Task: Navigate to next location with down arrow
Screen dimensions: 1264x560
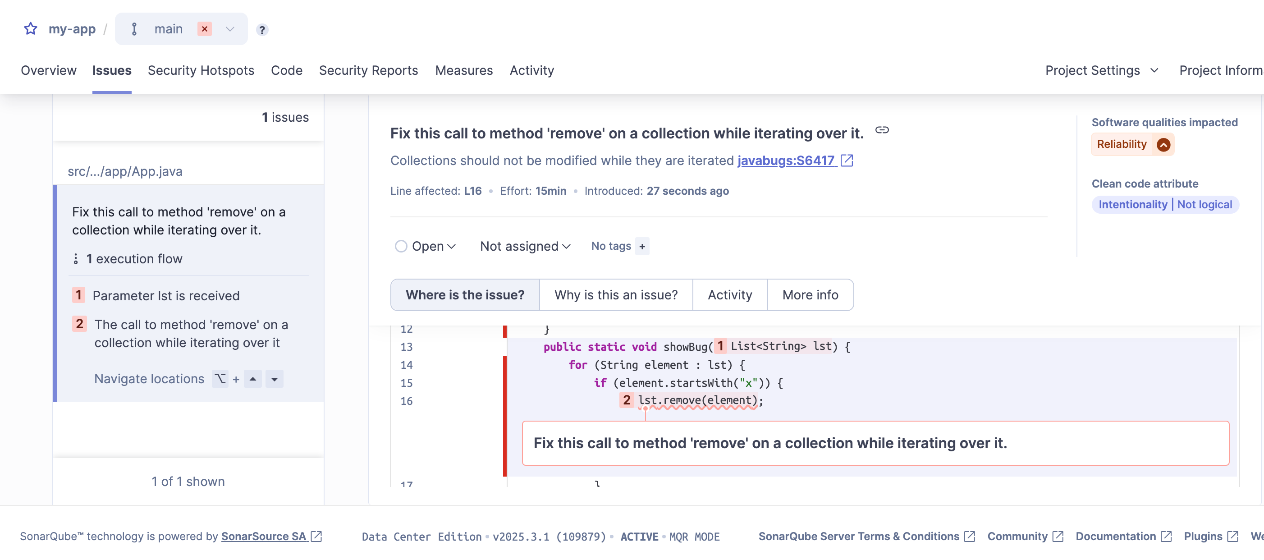Action: [274, 379]
